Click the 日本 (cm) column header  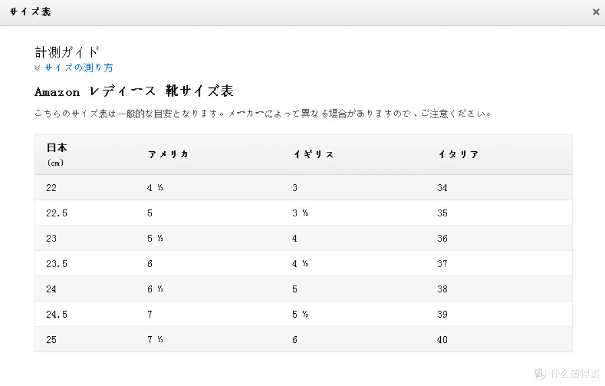57,155
